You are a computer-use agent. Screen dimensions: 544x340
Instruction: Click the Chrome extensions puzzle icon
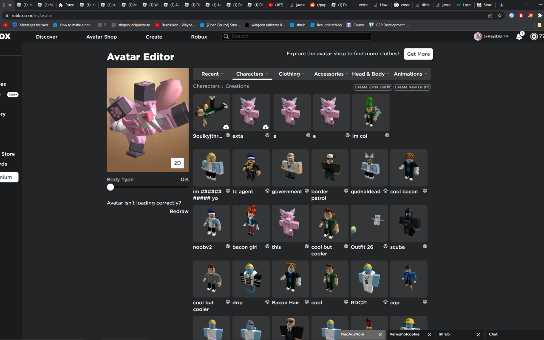coord(540,15)
